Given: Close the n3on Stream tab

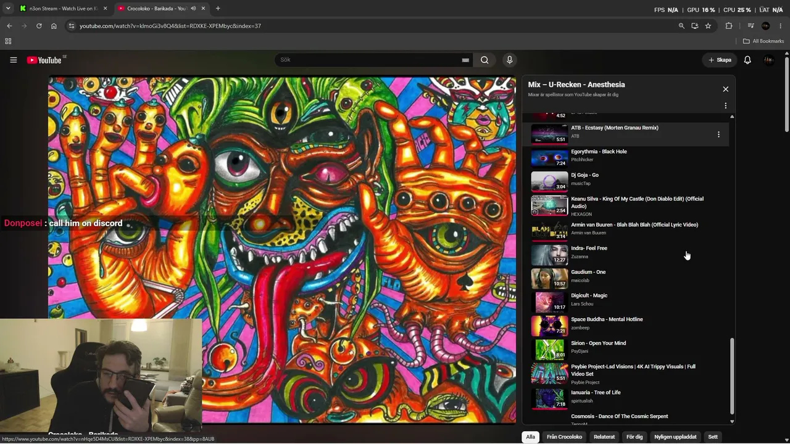Looking at the screenshot, I should click(105, 9).
